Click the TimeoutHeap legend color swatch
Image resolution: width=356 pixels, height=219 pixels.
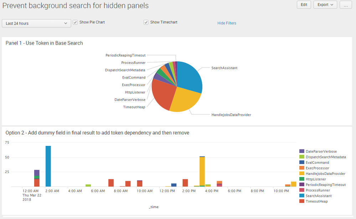coord(302,201)
